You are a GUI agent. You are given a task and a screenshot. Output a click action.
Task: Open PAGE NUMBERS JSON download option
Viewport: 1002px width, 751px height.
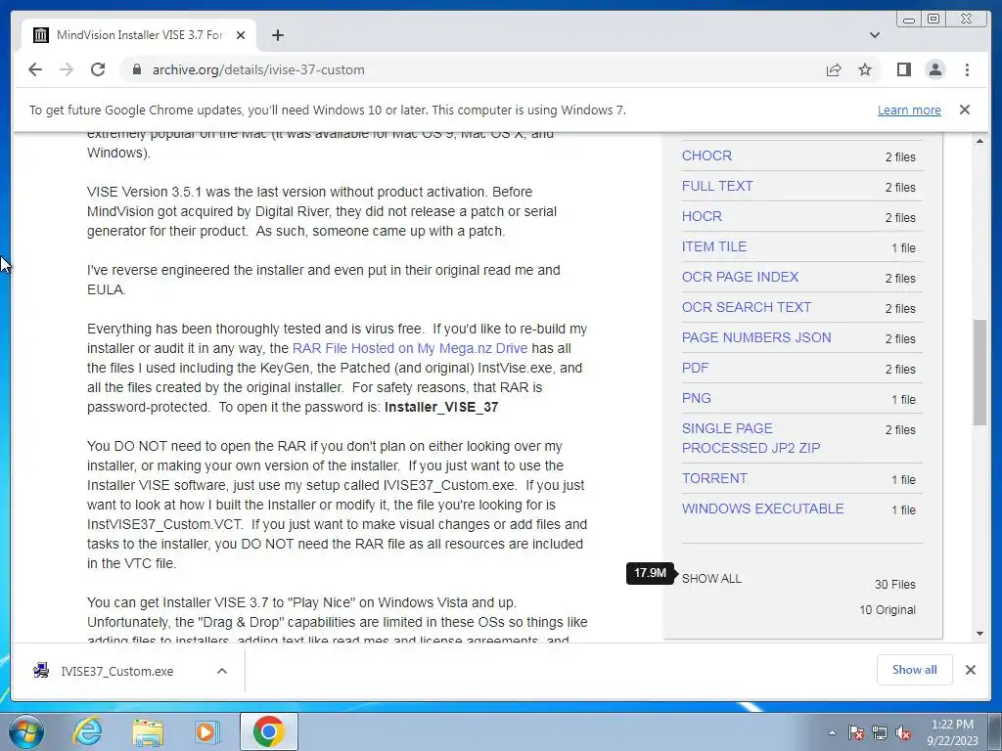[x=756, y=337]
